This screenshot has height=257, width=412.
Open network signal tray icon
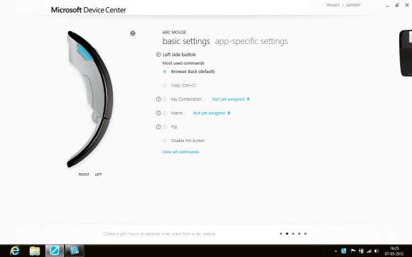pyautogui.click(x=369, y=251)
